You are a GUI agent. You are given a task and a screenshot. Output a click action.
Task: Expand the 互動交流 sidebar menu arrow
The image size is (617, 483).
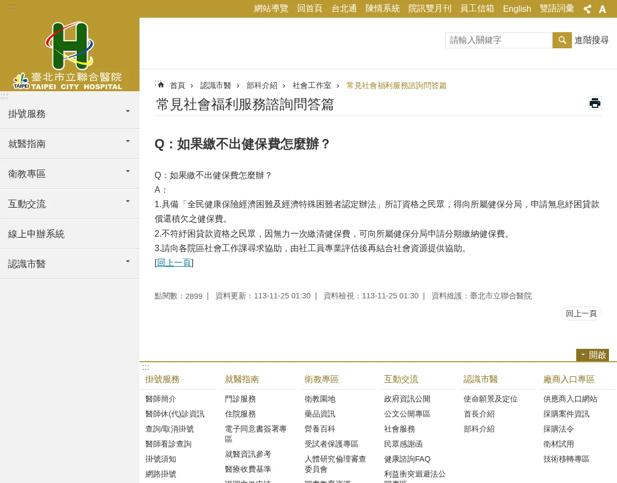click(128, 202)
